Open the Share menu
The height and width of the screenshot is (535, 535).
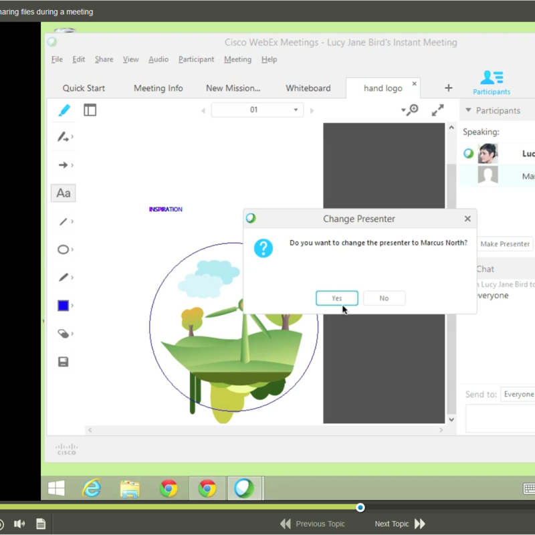104,60
